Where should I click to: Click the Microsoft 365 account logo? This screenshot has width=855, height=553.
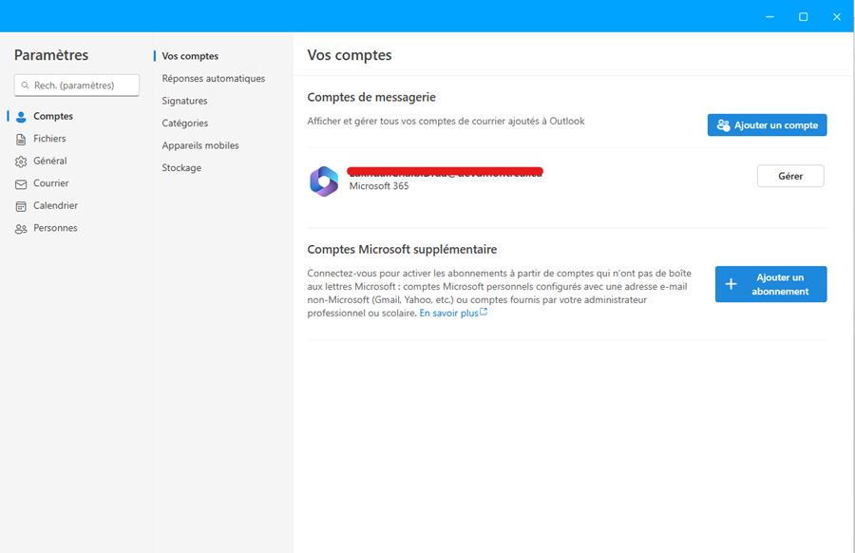[324, 181]
